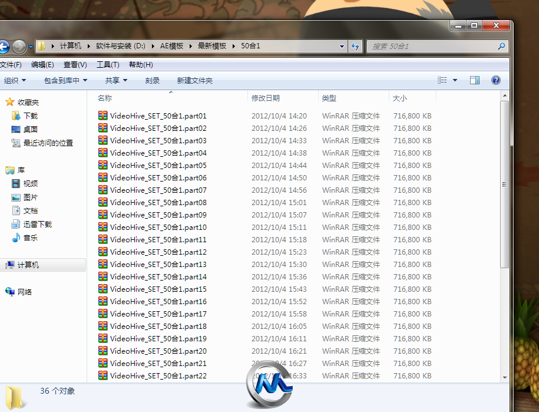This screenshot has height=412, width=539.
Task: Open the view options dropdown arrow
Action: [455, 80]
